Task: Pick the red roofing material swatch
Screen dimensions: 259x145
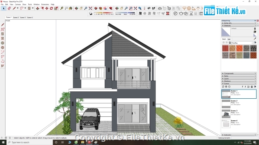Action: (x=225, y=48)
